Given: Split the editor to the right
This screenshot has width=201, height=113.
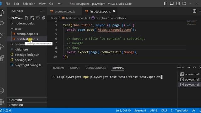Looking at the screenshot, I should pyautogui.click(x=194, y=11).
